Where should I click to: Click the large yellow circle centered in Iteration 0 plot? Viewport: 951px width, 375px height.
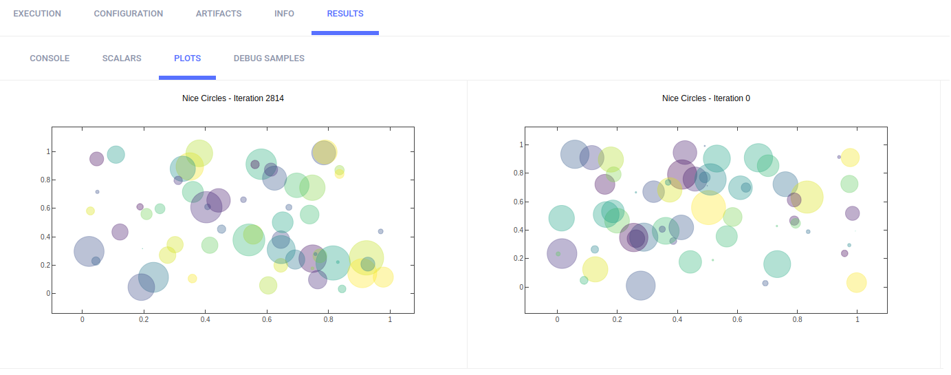point(708,207)
